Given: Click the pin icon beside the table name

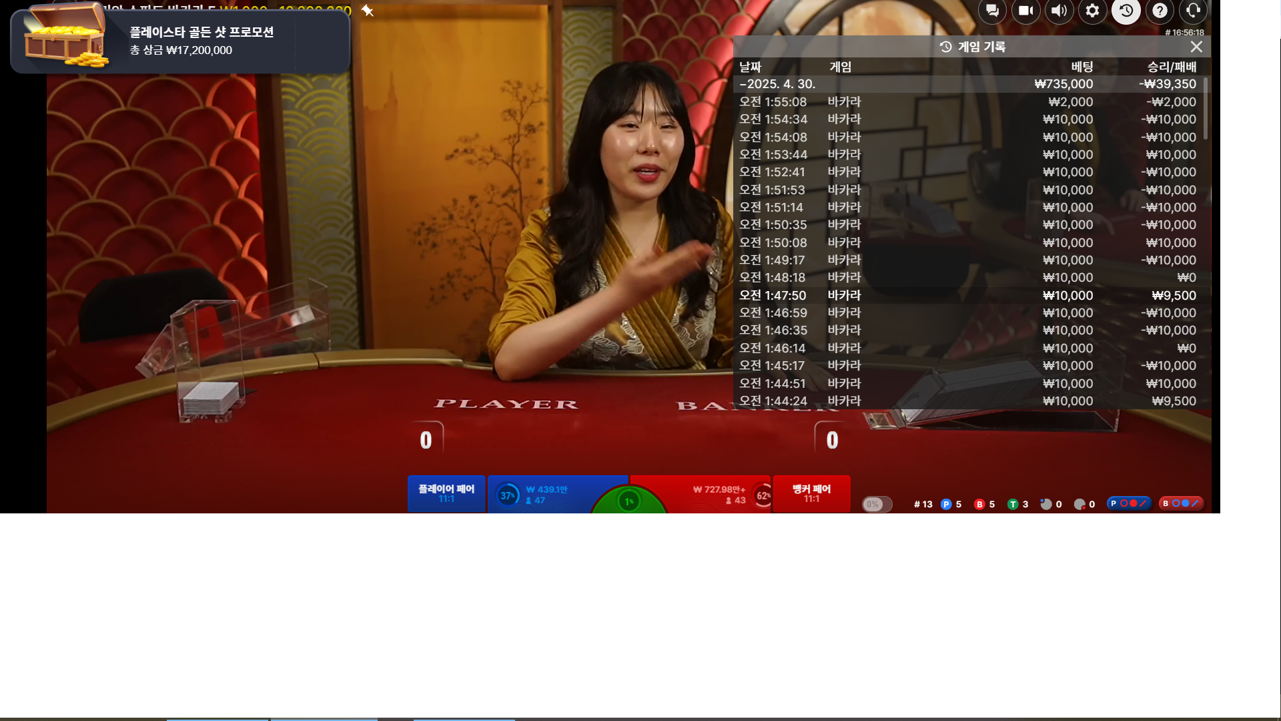Looking at the screenshot, I should [368, 11].
